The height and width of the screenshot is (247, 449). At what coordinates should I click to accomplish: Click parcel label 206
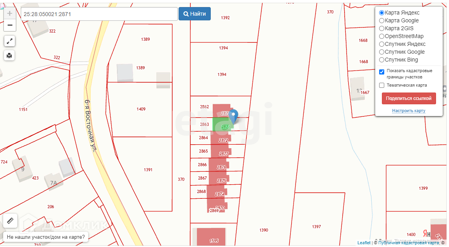(51, 207)
